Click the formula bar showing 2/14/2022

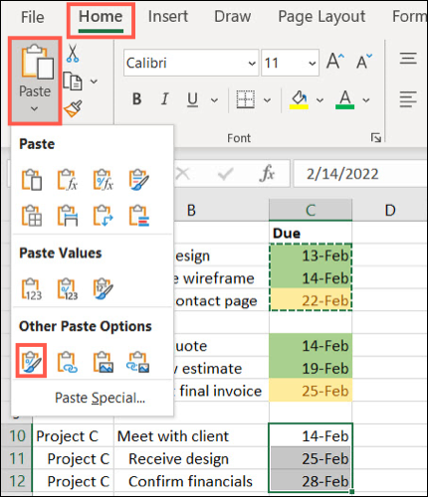(359, 174)
